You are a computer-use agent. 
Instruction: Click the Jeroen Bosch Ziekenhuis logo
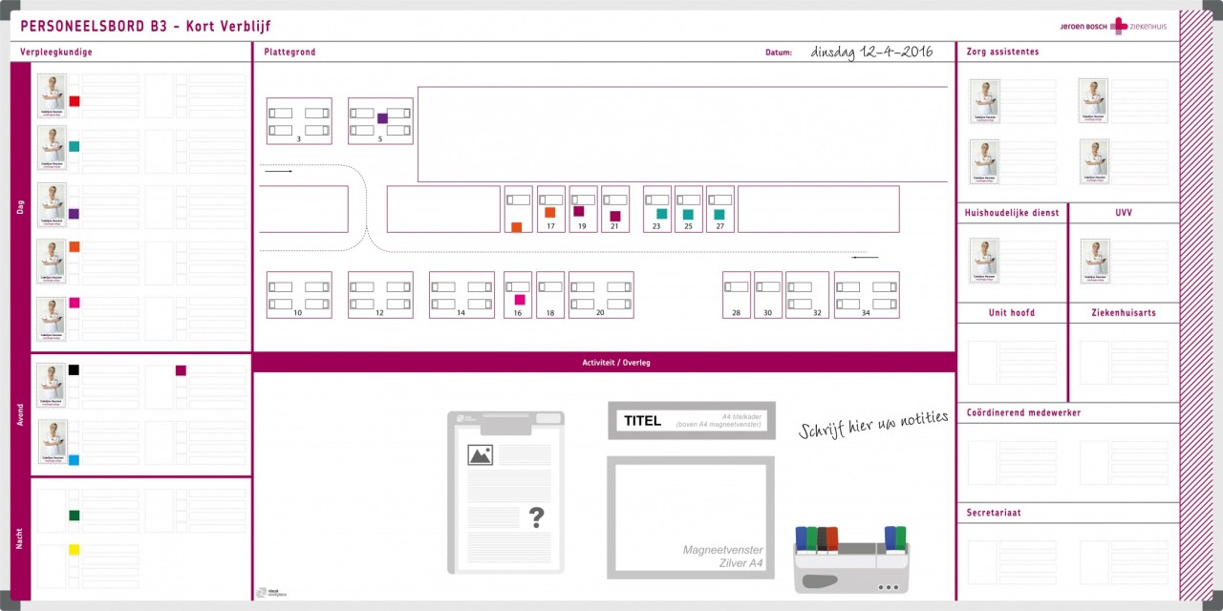click(x=1115, y=26)
